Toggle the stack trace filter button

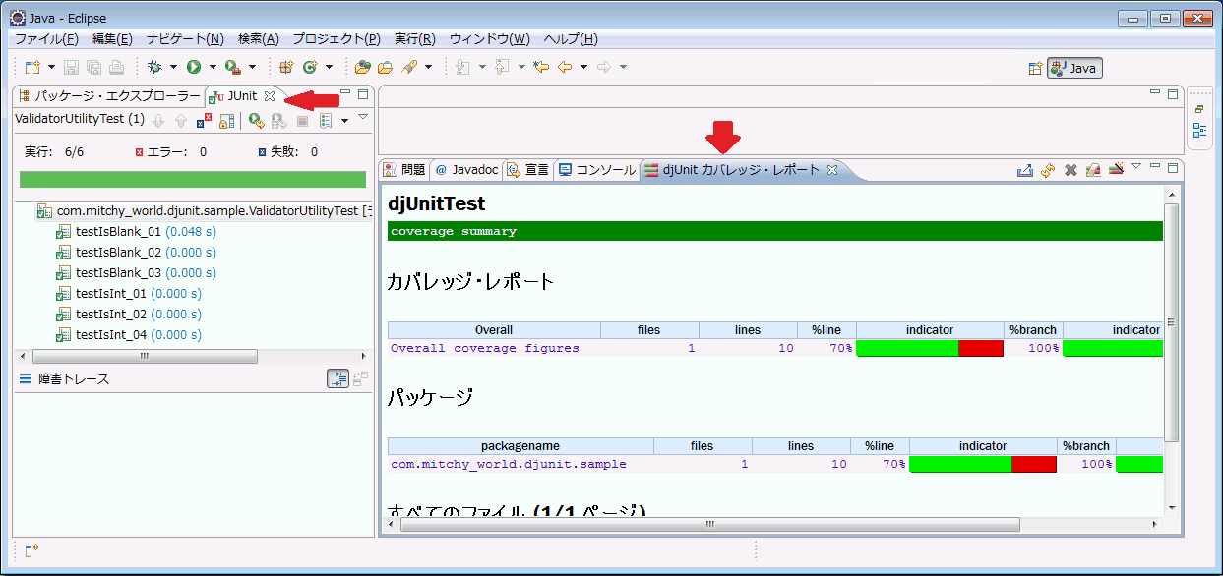pyautogui.click(x=337, y=378)
